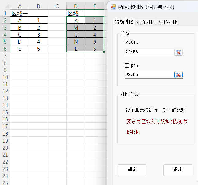Screen dimensions: 198x185
Task: Select column D header
Action: [x=76, y=6]
